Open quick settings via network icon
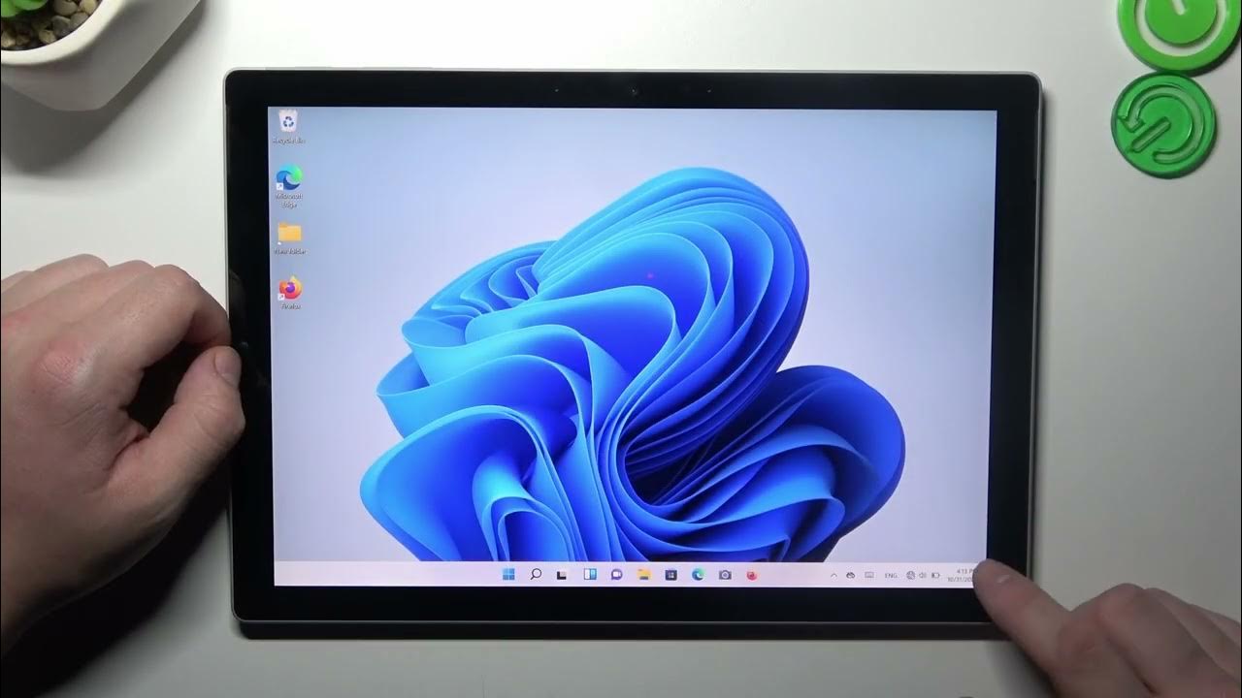Screen dimensions: 1242x698 pos(910,575)
